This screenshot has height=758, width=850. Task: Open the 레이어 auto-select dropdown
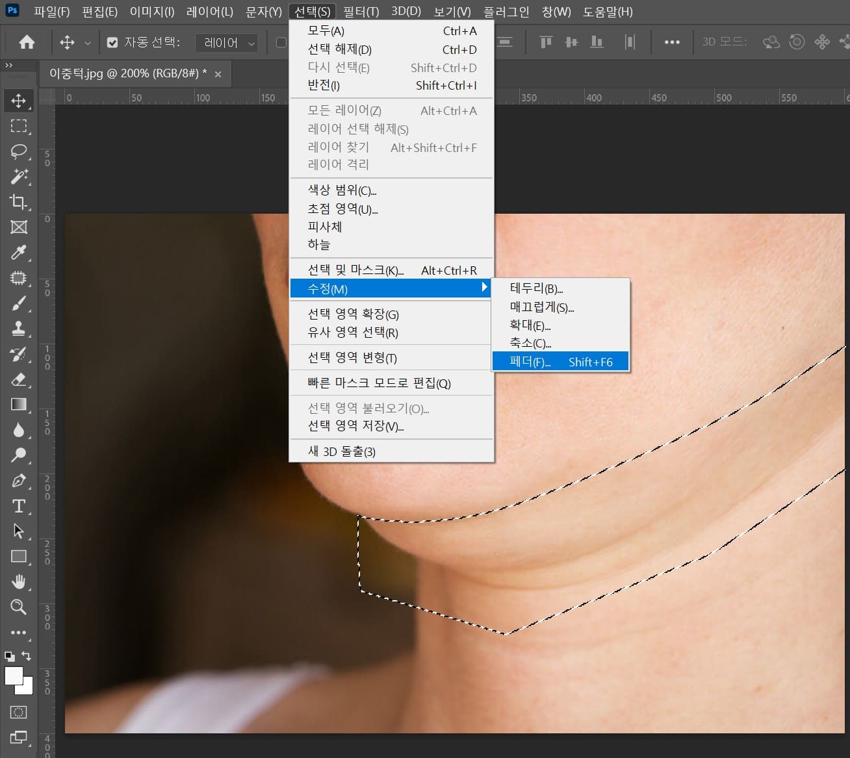point(227,43)
